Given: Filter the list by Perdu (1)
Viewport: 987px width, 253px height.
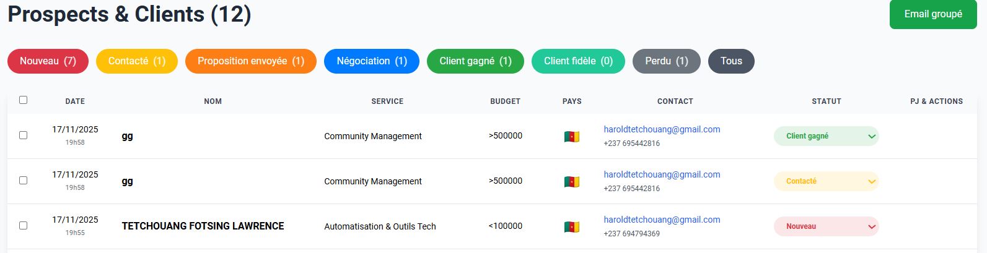Looking at the screenshot, I should click(x=666, y=61).
